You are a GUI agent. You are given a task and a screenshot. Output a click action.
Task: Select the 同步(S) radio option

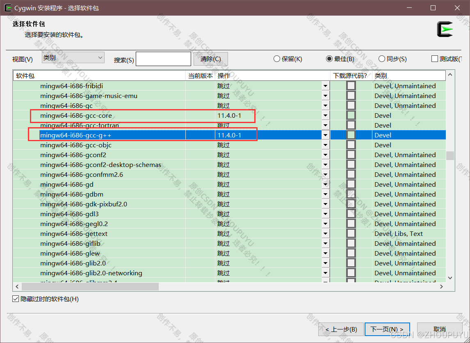(392, 59)
